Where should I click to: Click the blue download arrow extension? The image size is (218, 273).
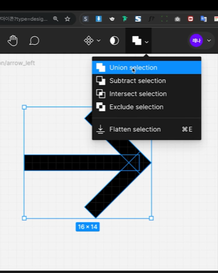point(98,19)
